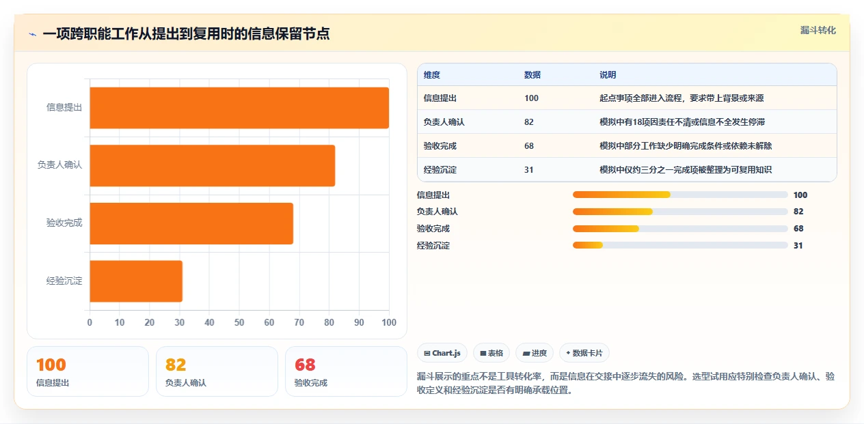
Task: Click the chart's y-axis label 负责人确认
Action: point(60,165)
